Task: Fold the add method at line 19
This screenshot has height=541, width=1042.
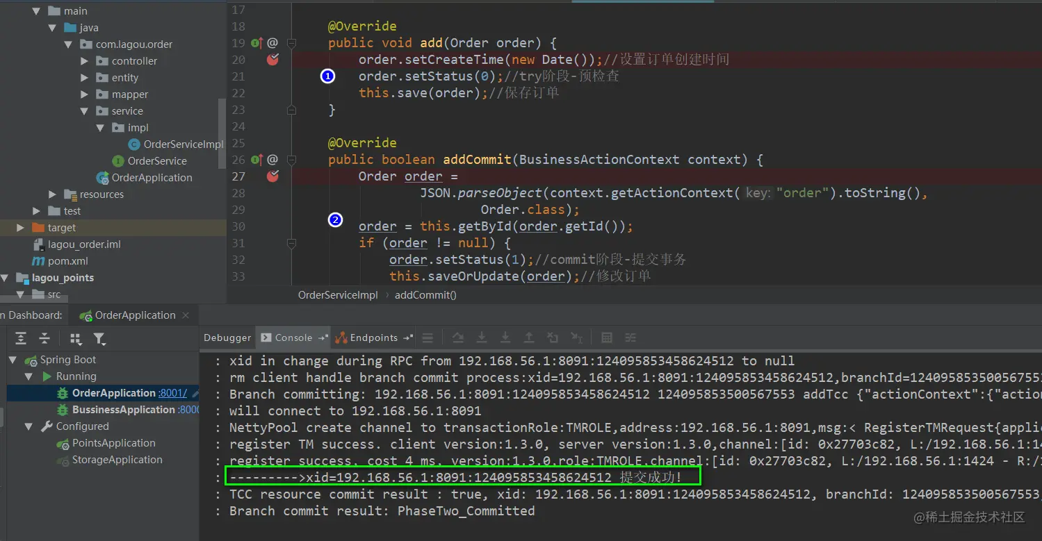Action: [292, 43]
